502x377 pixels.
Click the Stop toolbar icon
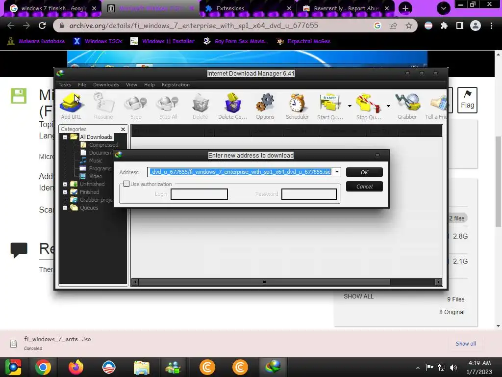[136, 107]
